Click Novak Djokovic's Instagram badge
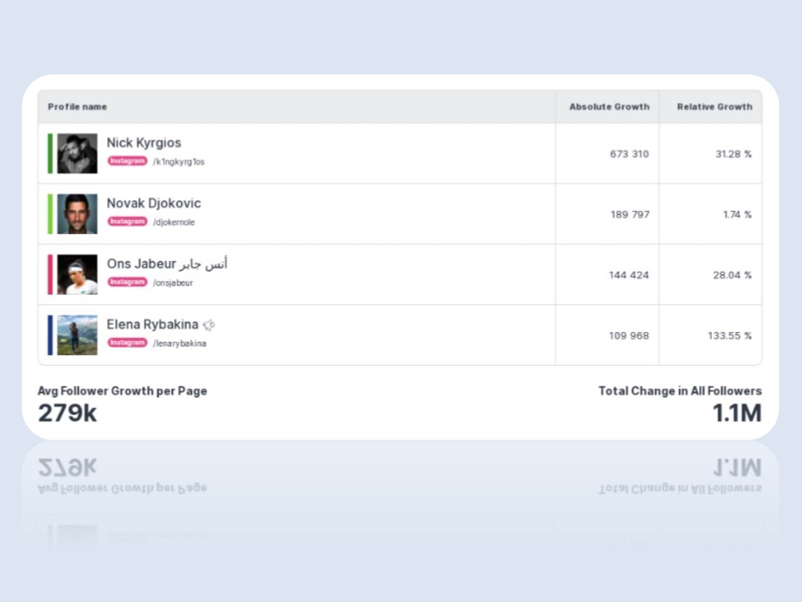The height and width of the screenshot is (602, 802). pos(127,222)
